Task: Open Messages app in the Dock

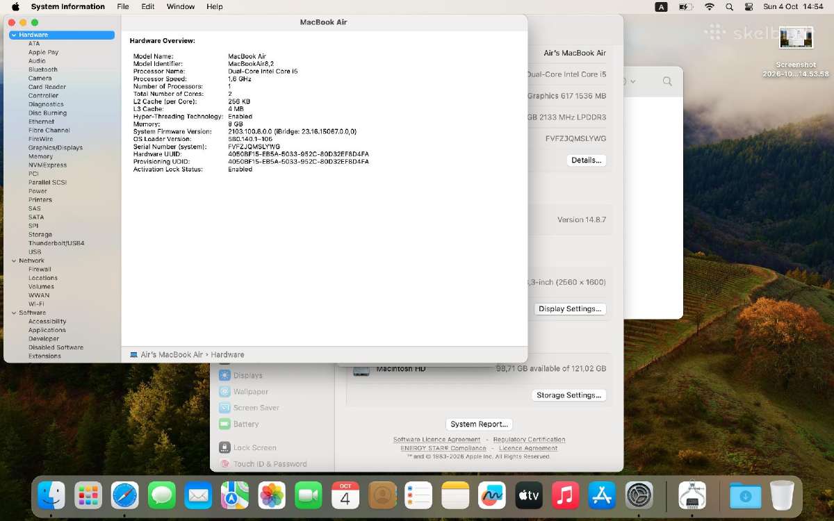Action: click(162, 495)
